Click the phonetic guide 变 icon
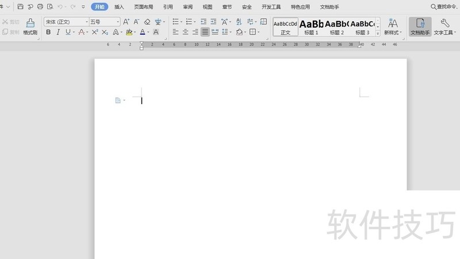The image size is (460, 259). (158, 22)
